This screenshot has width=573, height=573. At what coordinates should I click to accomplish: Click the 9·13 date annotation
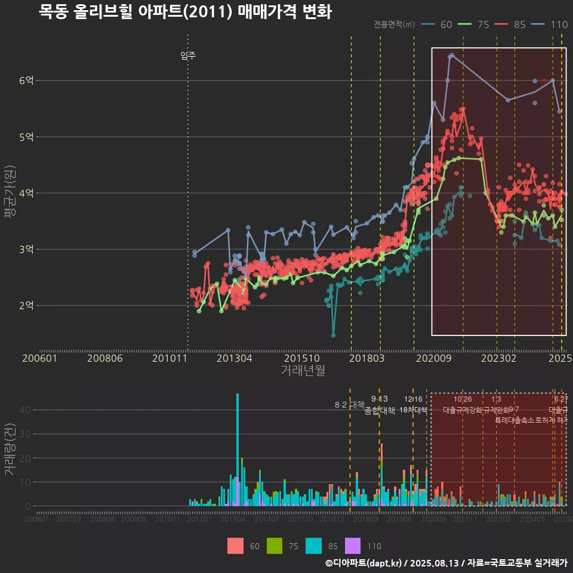pyautogui.click(x=380, y=399)
